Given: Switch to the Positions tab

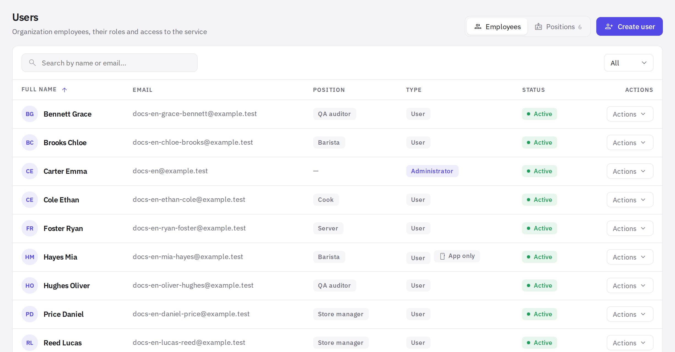Looking at the screenshot, I should pos(558,26).
